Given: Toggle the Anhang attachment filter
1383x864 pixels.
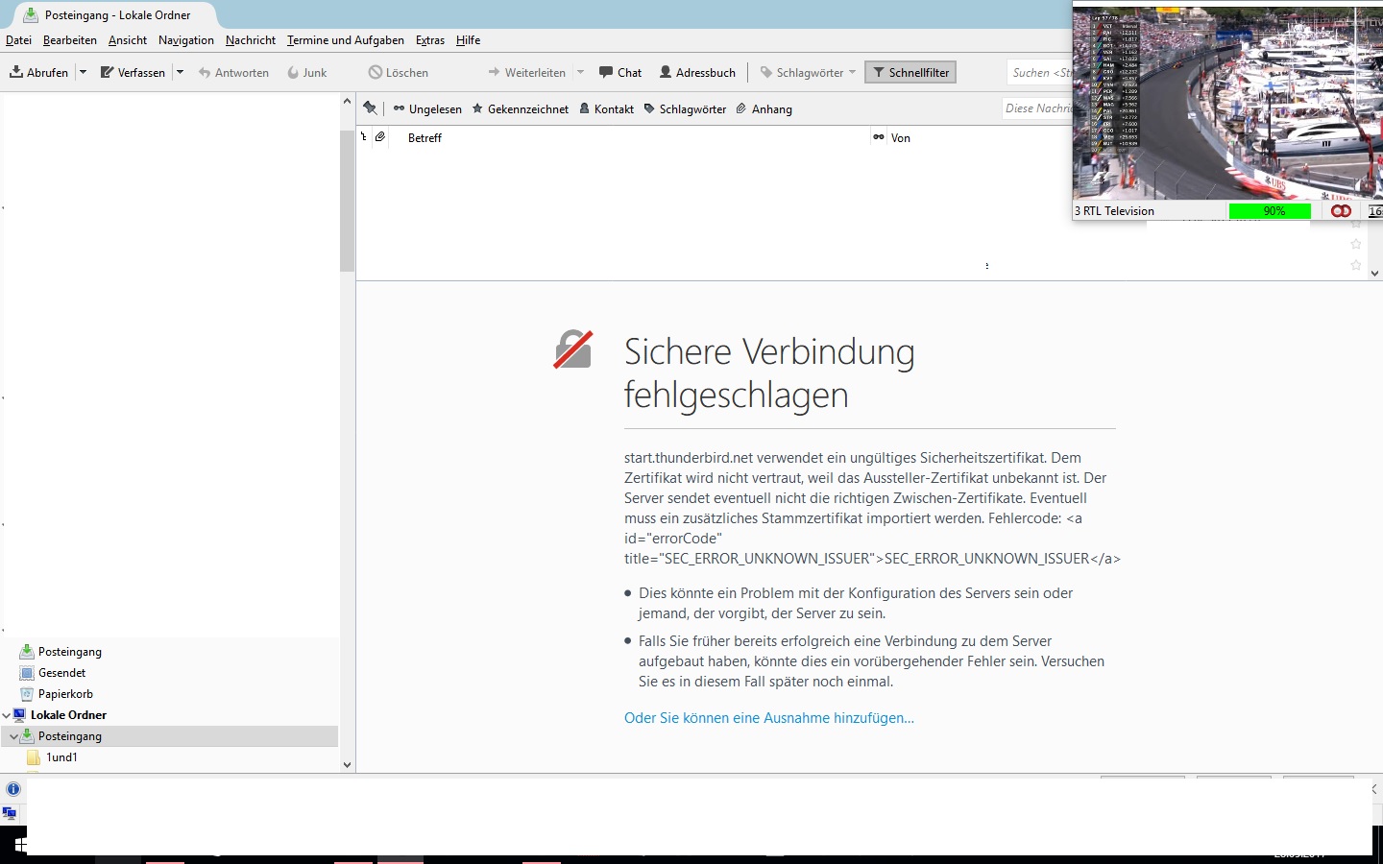Looking at the screenshot, I should (764, 108).
